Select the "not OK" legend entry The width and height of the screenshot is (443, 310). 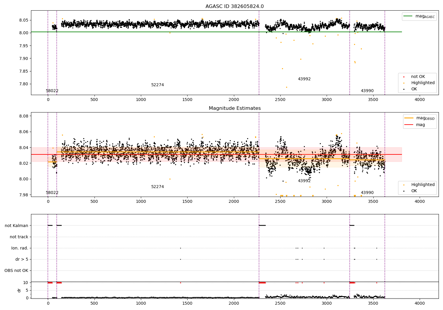pyautogui.click(x=418, y=77)
